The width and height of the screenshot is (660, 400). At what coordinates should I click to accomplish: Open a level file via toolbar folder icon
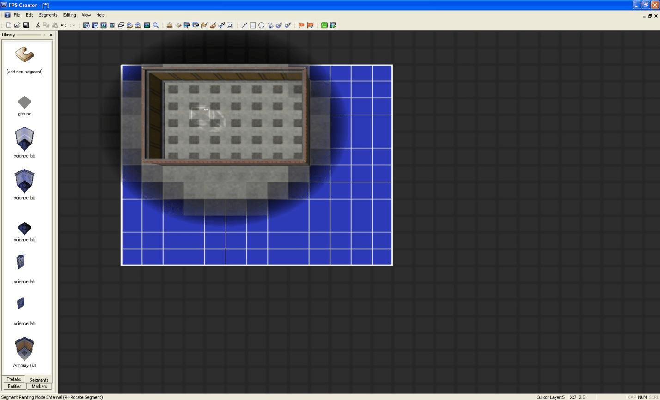coord(17,25)
